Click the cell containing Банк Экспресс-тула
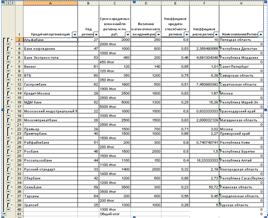The width and height of the screenshot is (268, 218). pyautogui.click(x=51, y=57)
